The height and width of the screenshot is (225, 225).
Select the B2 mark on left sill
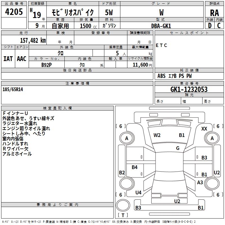pos(122,172)
